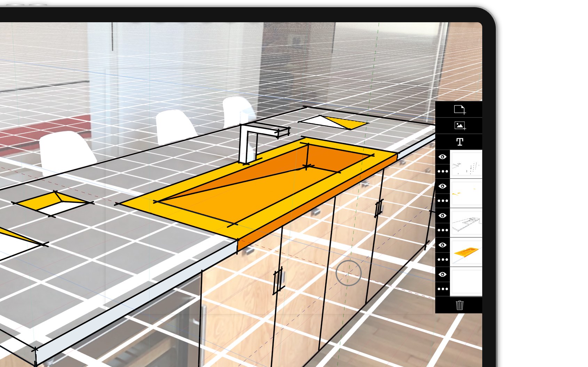This screenshot has width=588, height=367.
Task: Select the dotted-sketch layer thumbnail
Action: (x=466, y=163)
